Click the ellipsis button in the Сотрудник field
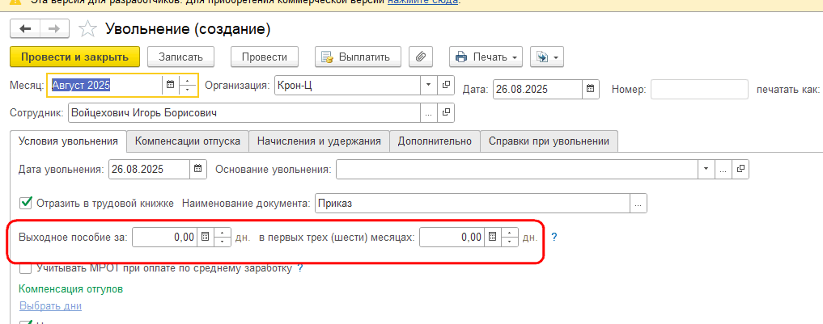The image size is (823, 324). [428, 112]
